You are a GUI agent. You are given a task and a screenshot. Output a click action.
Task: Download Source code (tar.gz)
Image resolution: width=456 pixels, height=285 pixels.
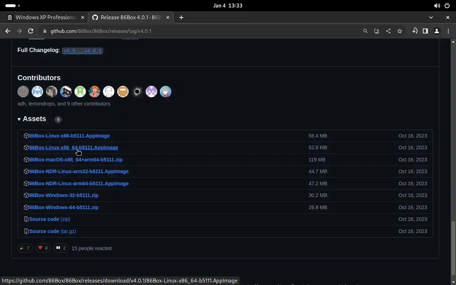52,231
